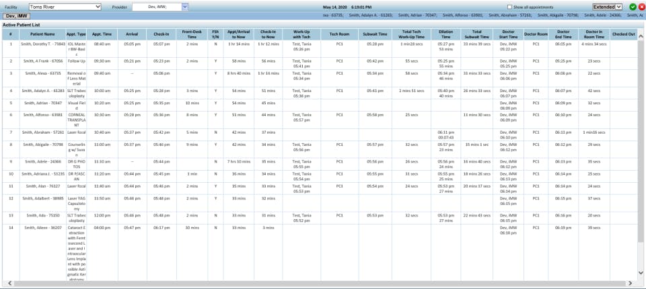Click Smith, Abraham - 57261 in top ticker
646x289 pixels.
tap(512, 15)
